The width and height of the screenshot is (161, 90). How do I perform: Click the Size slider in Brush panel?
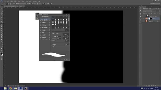tap(60, 32)
